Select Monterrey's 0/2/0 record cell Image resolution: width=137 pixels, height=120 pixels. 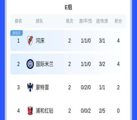click(x=86, y=87)
